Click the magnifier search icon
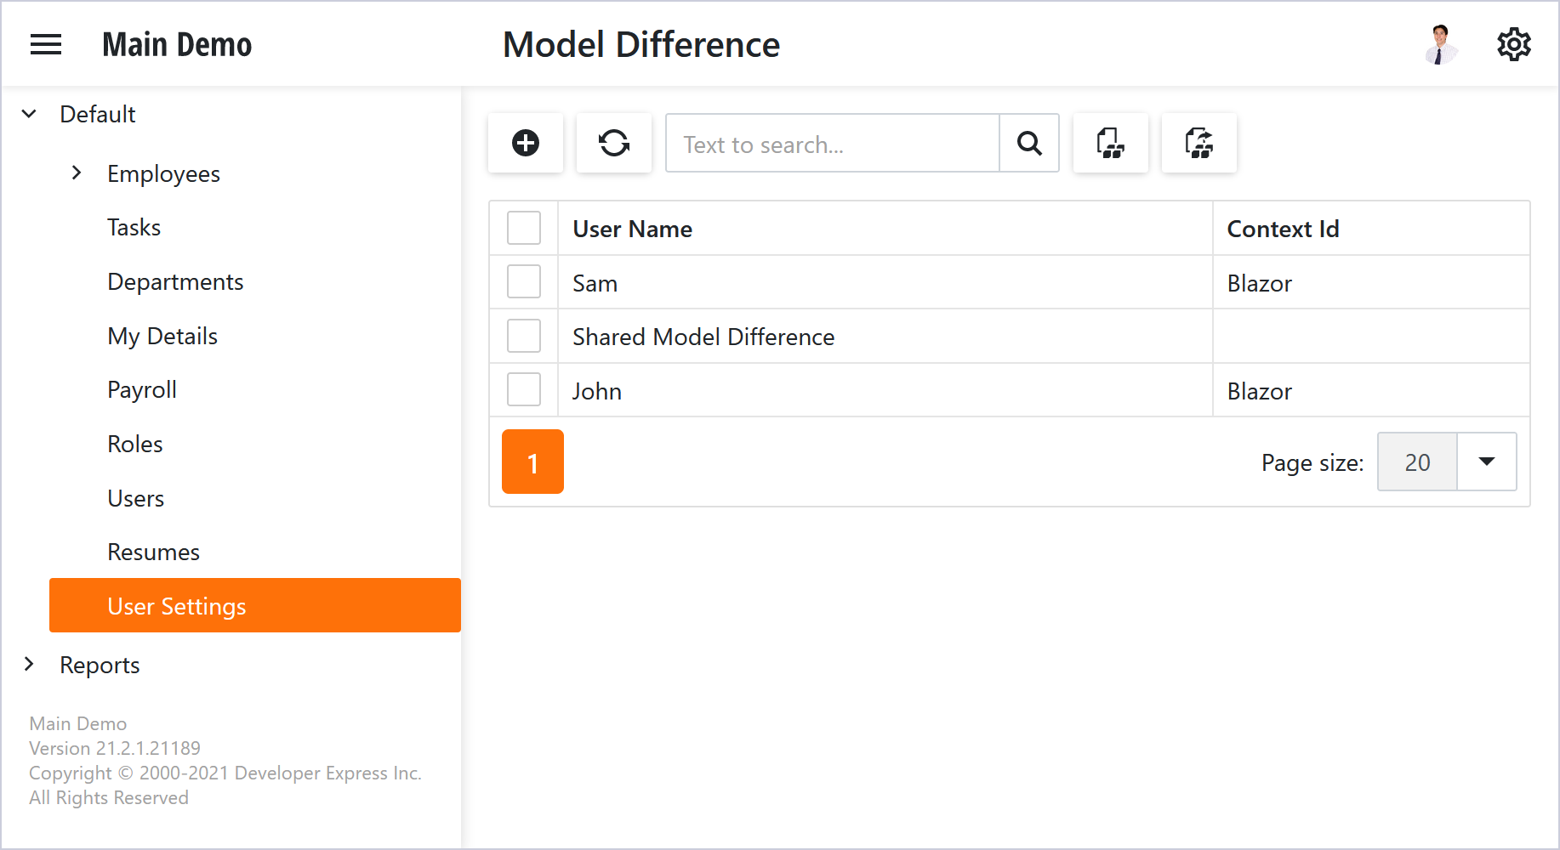This screenshot has width=1560, height=850. pyautogui.click(x=1029, y=143)
